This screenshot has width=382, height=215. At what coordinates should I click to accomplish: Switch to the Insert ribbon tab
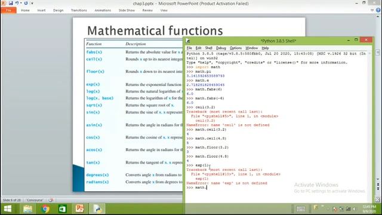click(41, 11)
